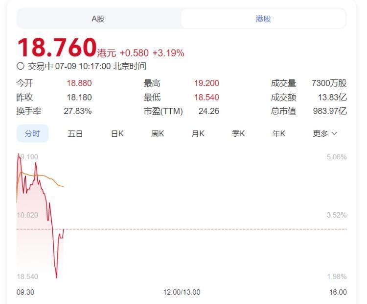Select the 年K chart period
The height and width of the screenshot is (304, 367).
coord(279,133)
